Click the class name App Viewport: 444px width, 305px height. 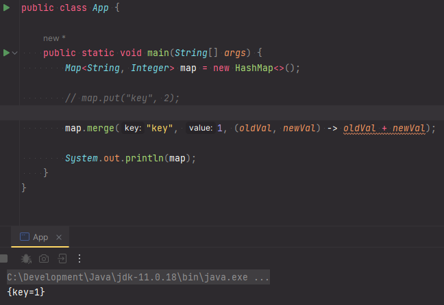coord(101,8)
